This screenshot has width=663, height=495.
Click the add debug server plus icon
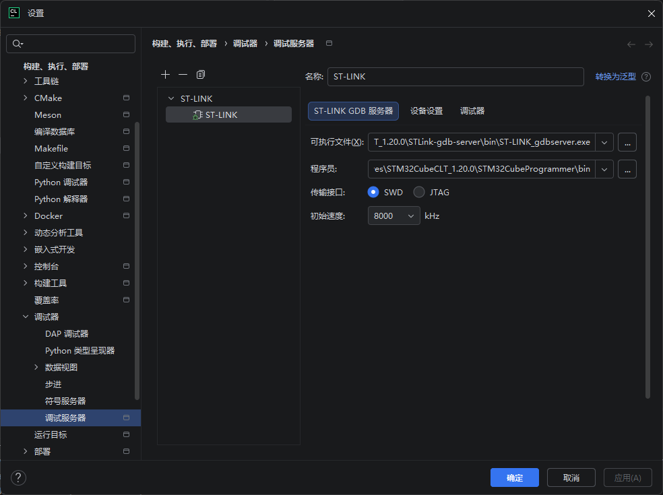(166, 74)
